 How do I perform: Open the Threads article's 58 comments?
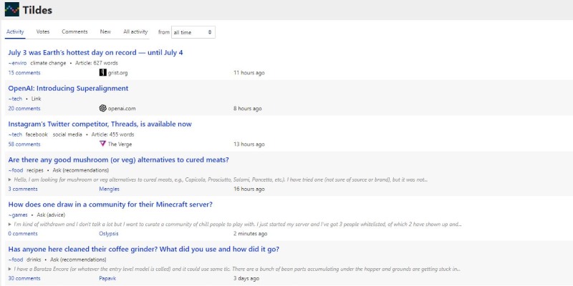coord(24,144)
